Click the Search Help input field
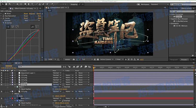This screenshot has height=108, width=196. pyautogui.click(x=183, y=4)
